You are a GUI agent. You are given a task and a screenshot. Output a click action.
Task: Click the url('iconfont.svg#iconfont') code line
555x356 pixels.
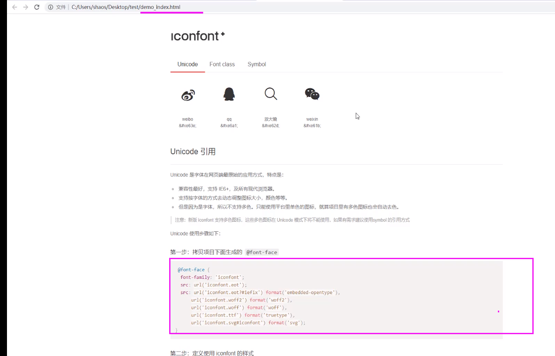[x=248, y=323]
